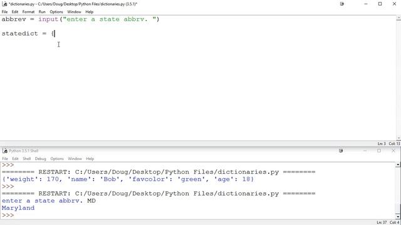Close the dictionaries.py editor window
Image resolution: width=401 pixels, height=225 pixels.
pyautogui.click(x=394, y=4)
